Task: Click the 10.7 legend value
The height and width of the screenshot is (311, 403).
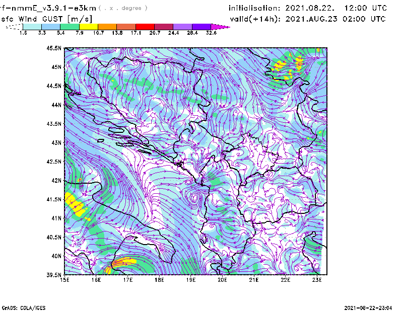Action: tap(98, 33)
